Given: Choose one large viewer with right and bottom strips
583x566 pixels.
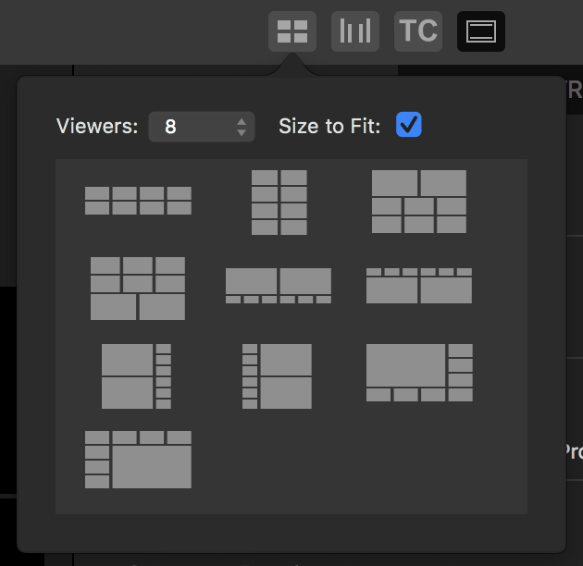Looking at the screenshot, I should [419, 373].
